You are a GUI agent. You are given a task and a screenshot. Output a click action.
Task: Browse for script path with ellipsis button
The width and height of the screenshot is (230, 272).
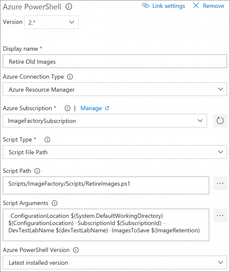point(220,184)
